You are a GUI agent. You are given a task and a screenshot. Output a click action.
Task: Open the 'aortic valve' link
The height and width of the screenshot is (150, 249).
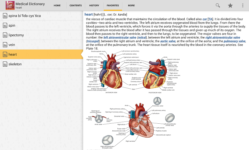[168, 41]
